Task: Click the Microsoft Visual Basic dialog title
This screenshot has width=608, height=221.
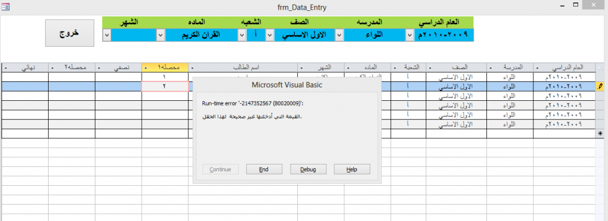Action: point(287,85)
